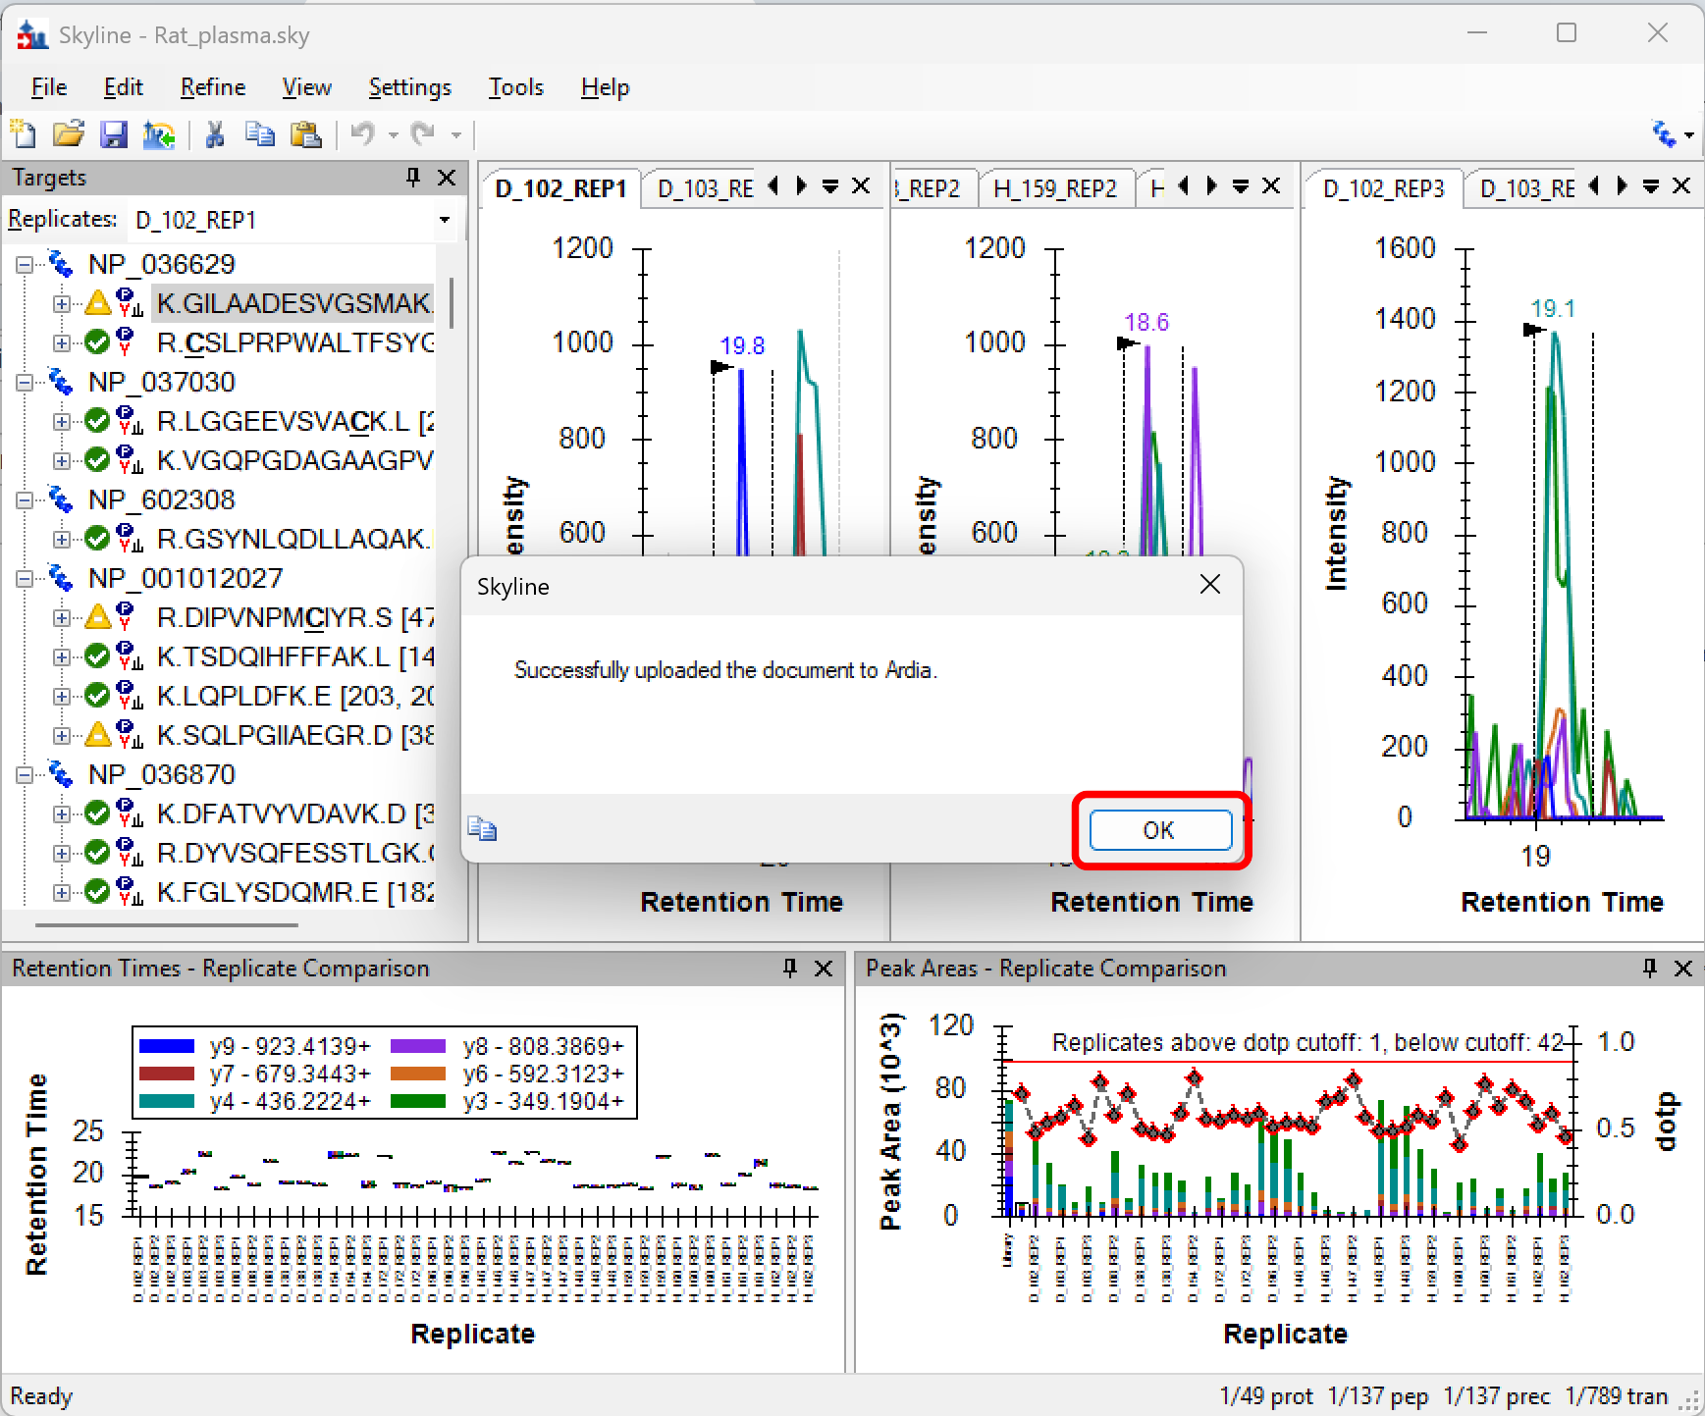
Task: Open the undo history dropdown arrow
Action: pos(393,134)
